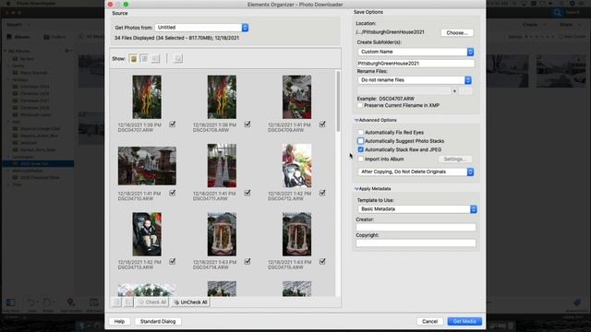This screenshot has width=591, height=332.
Task: Toggle Preserve Current Filename in XMP
Action: point(360,105)
